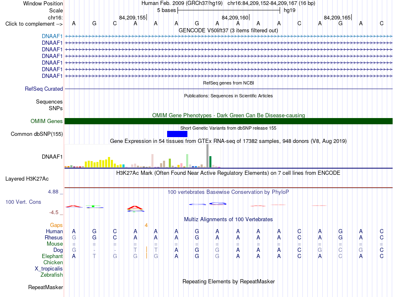The height and width of the screenshot is (297, 393).
Task: Open the 100 Vert. Cons label
Action: coord(23,202)
